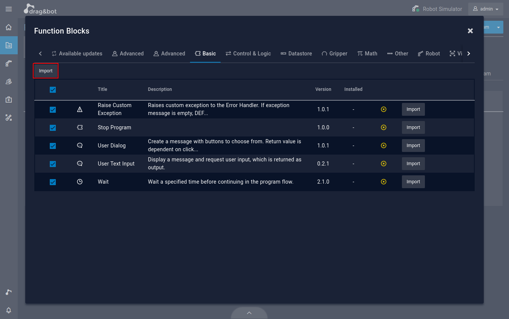Select the Basic tab
This screenshot has width=509, height=319.
(205, 54)
